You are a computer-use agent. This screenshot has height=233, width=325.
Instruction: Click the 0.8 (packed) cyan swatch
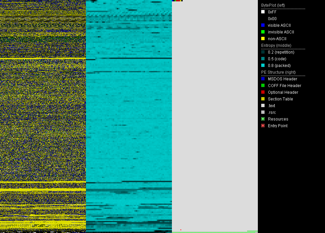point(263,65)
